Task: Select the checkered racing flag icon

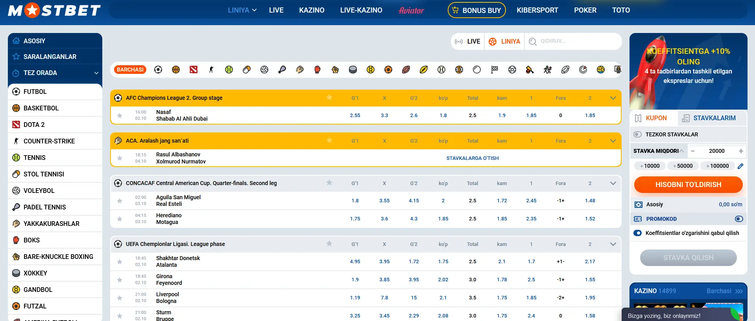Action: 495,70
